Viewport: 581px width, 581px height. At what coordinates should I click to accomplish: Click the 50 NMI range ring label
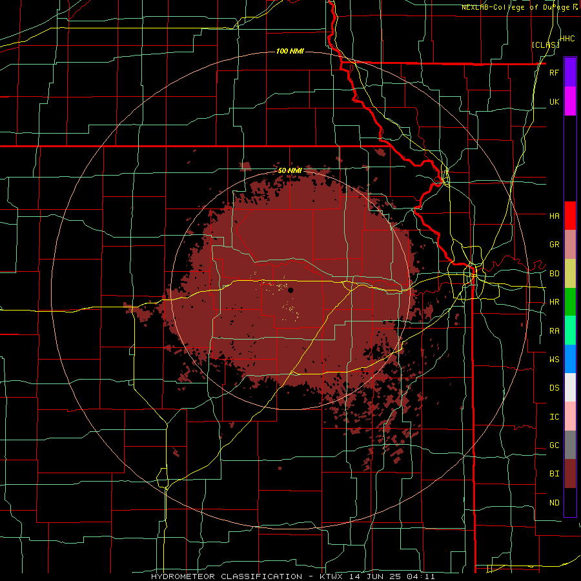pyautogui.click(x=290, y=170)
